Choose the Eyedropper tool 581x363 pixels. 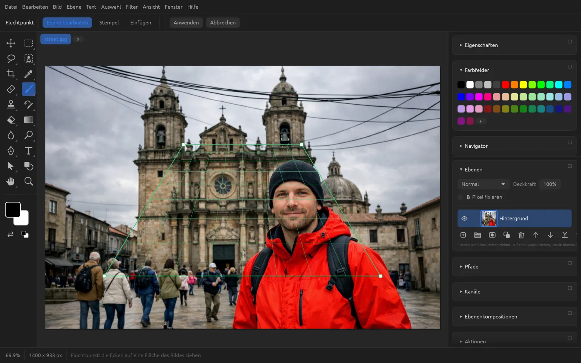coord(28,74)
